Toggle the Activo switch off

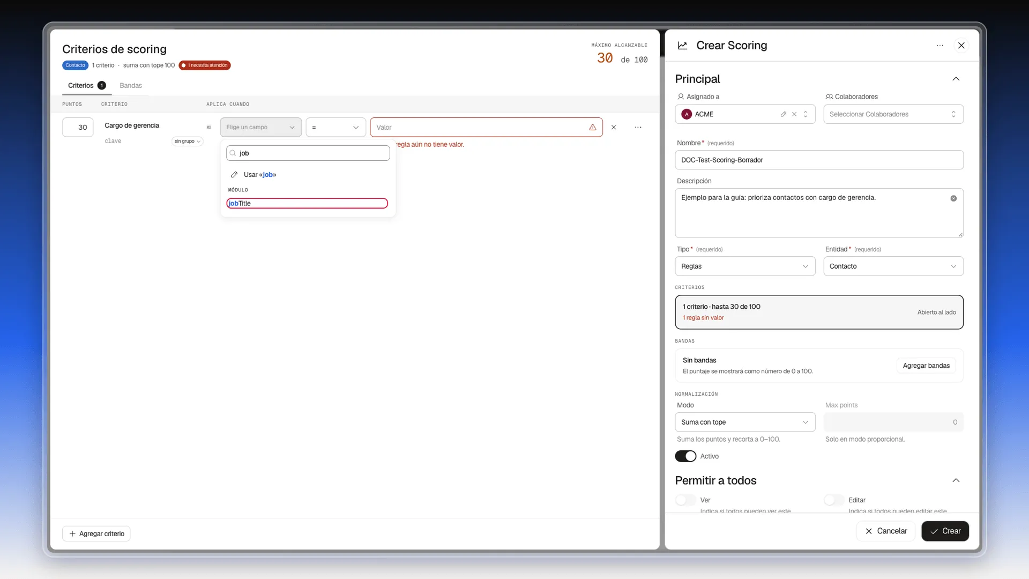[685, 456]
